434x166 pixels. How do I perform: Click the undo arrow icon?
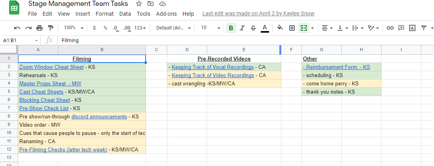coord(17,28)
